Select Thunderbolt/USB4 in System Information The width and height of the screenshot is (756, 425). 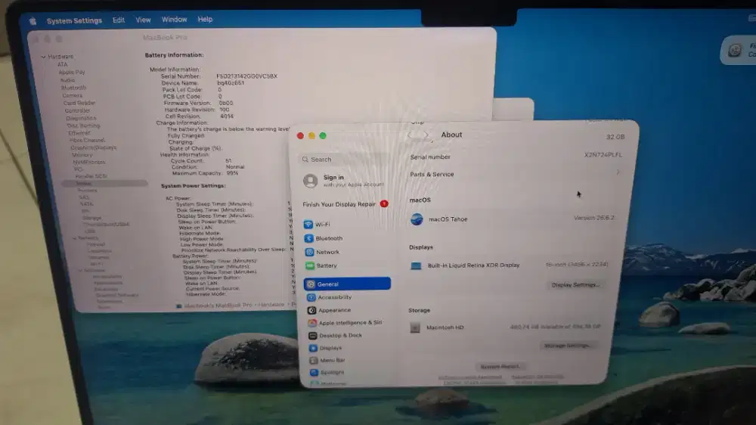coord(106,225)
